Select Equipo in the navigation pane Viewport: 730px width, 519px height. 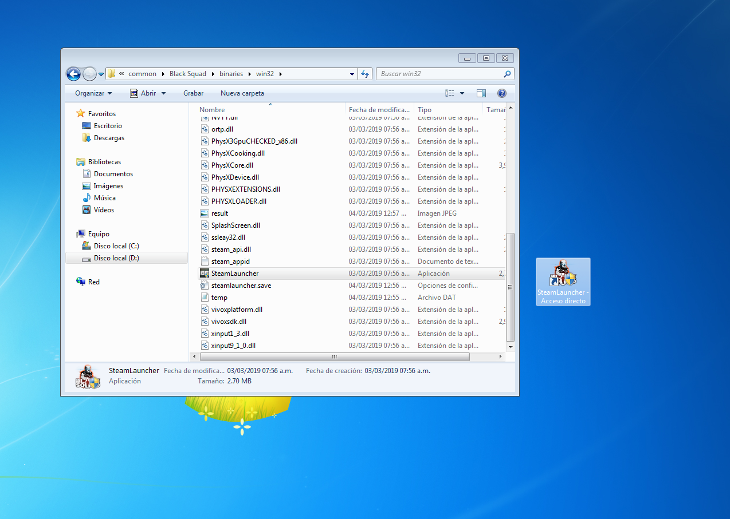coord(99,234)
